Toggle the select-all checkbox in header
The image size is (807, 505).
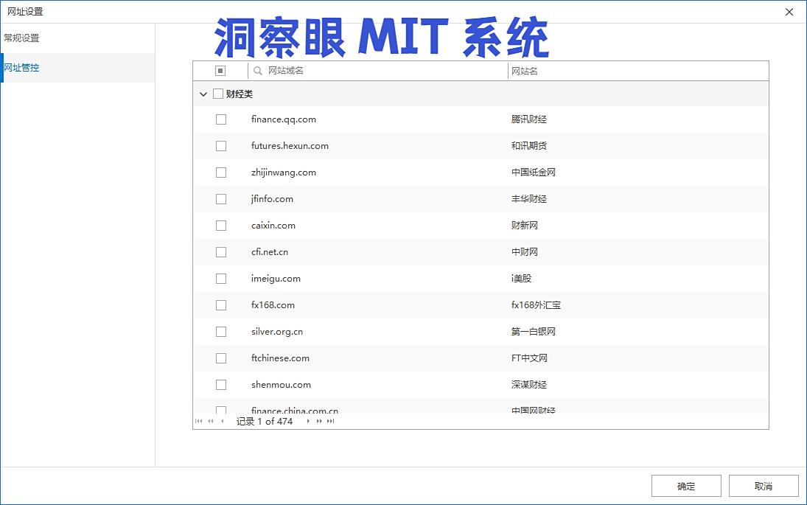(x=220, y=71)
